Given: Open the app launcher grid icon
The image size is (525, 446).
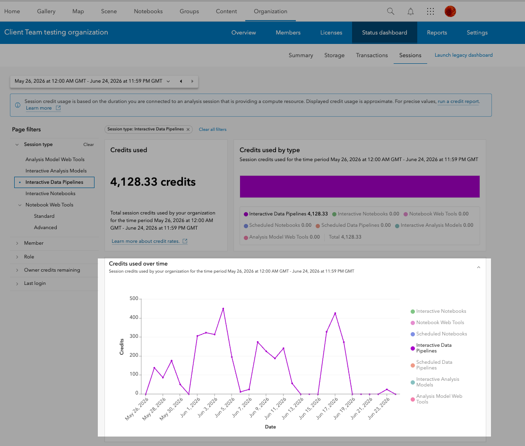Looking at the screenshot, I should tap(430, 11).
